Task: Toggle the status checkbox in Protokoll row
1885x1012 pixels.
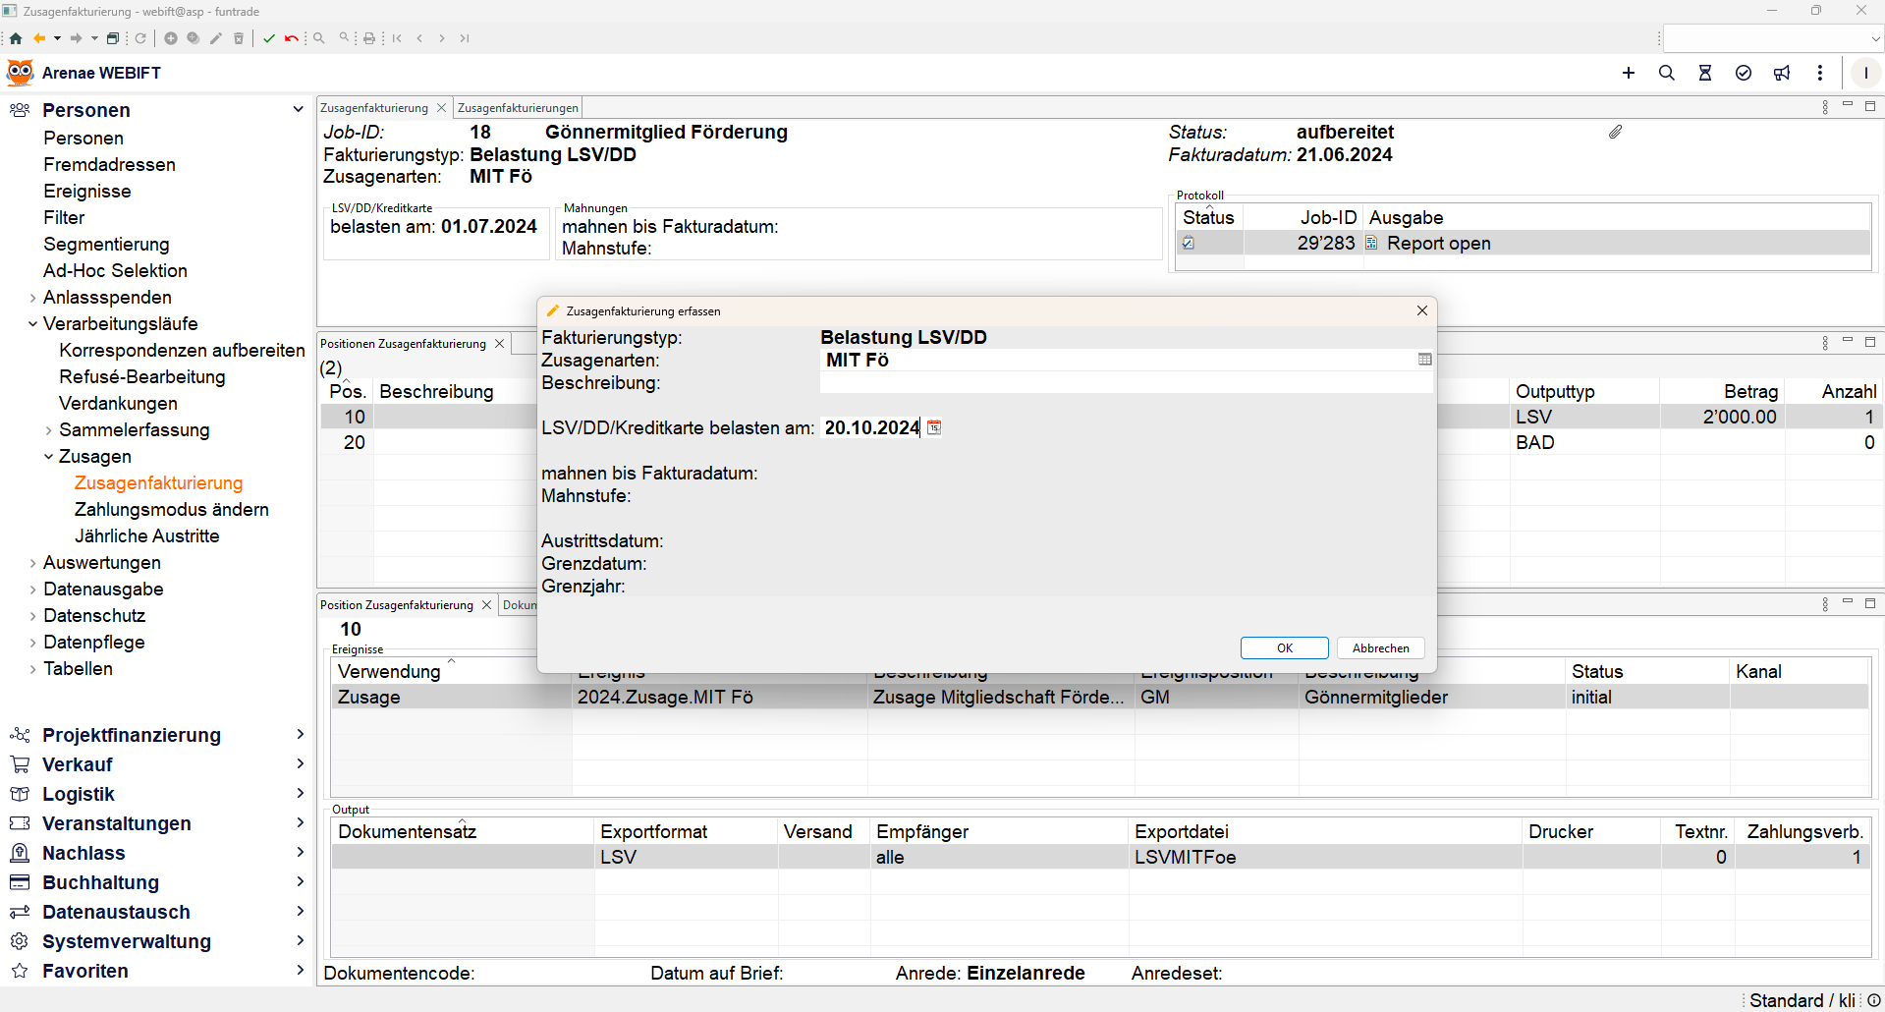Action: click(1189, 244)
